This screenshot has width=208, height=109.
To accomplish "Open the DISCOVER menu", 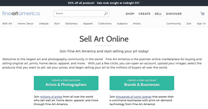I will pyautogui.click(x=174, y=14).
